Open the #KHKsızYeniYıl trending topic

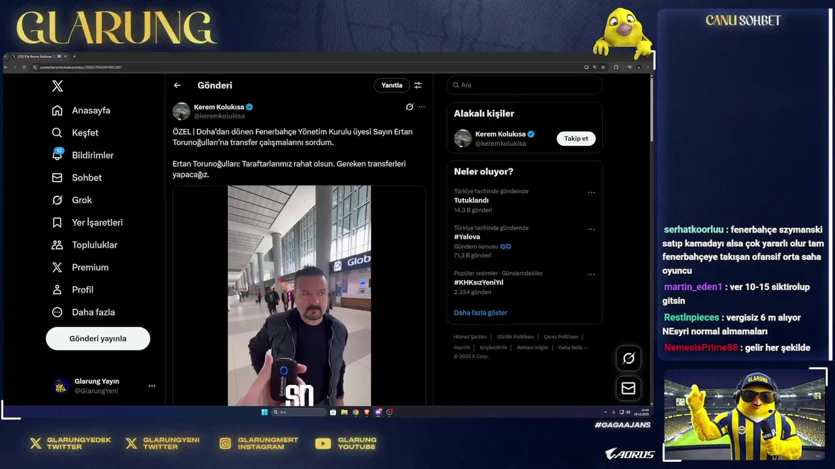click(479, 283)
